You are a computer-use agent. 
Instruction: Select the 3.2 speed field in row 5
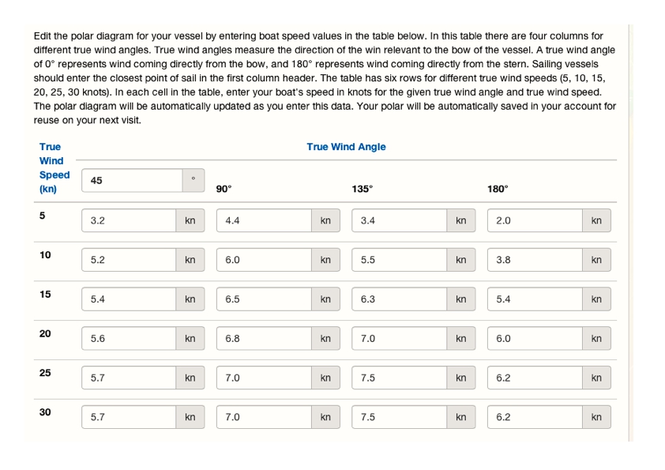coord(129,220)
